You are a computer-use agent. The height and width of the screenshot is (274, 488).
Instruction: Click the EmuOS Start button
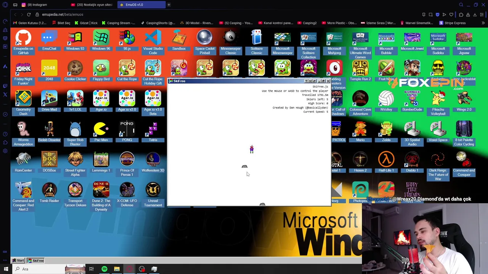coord(18,261)
